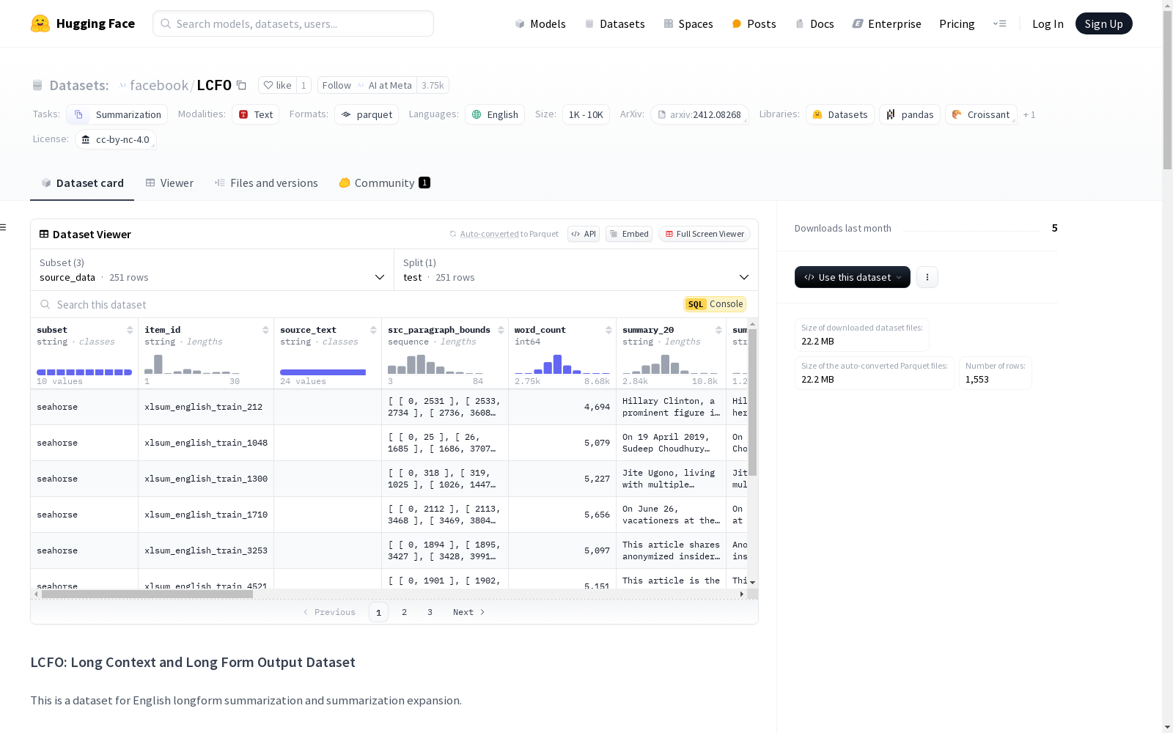This screenshot has width=1173, height=733.
Task: Click the table vertical scrollbar
Action: coord(752,402)
